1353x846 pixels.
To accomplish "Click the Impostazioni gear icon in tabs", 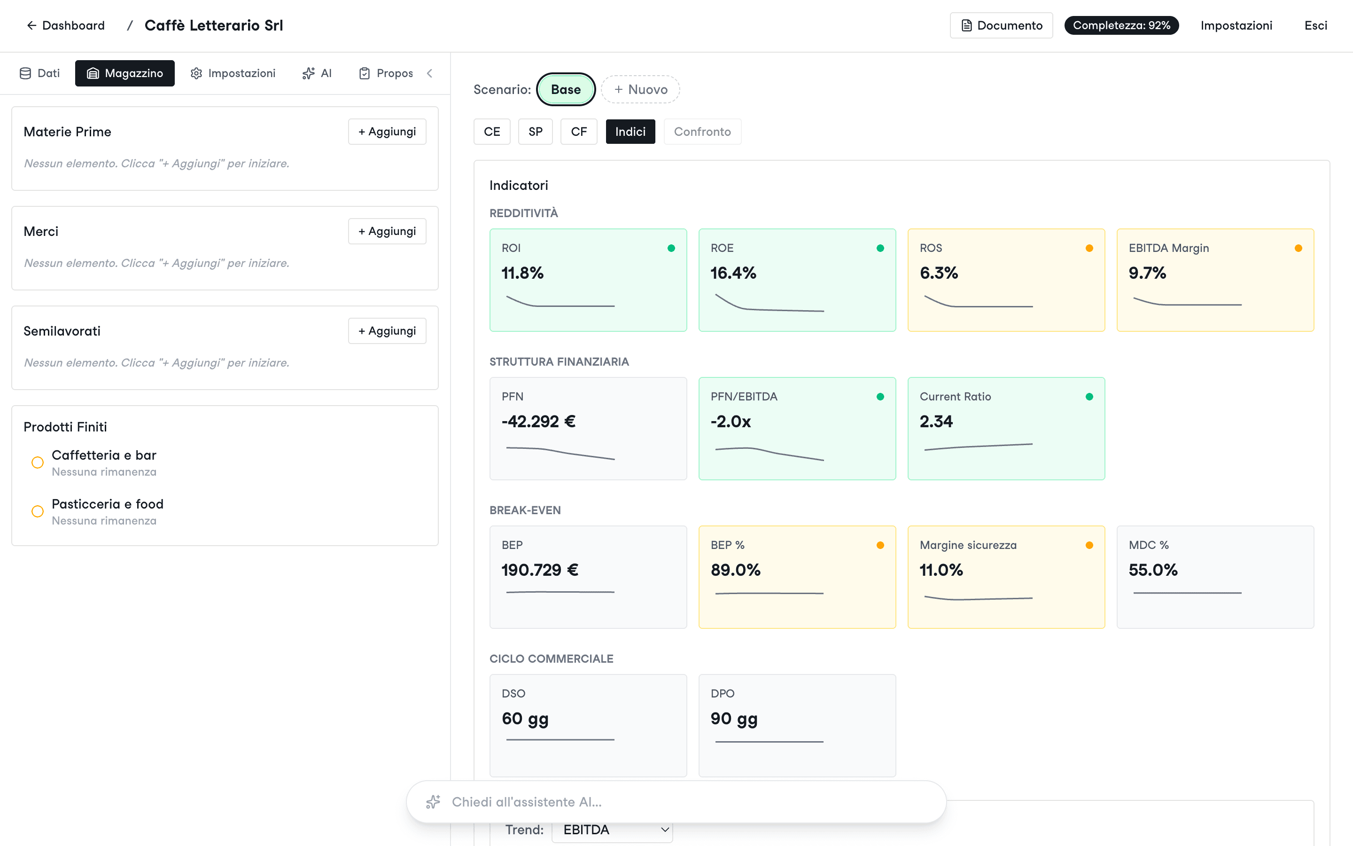I will click(x=196, y=73).
